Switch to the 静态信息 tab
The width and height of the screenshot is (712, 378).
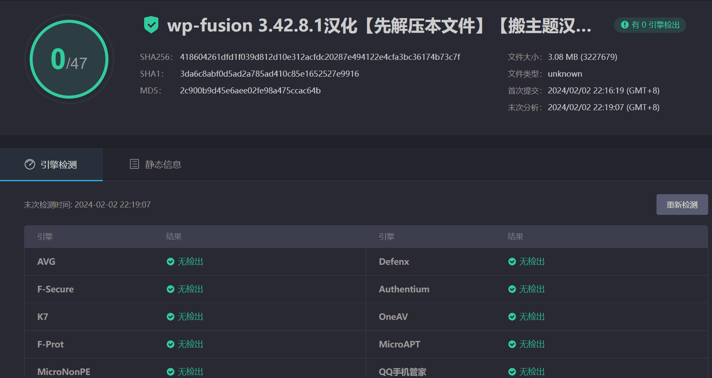point(155,164)
